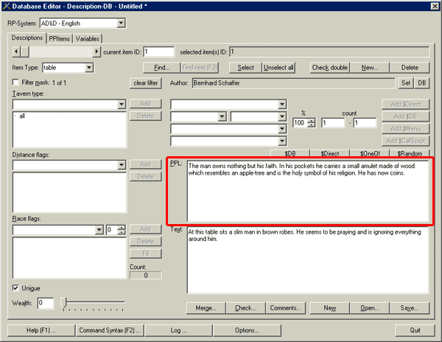
Task: Open Command Syntax (F2) help
Action: coord(109,329)
